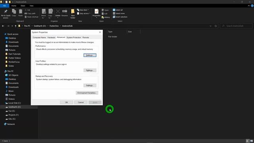Click Paste shortcut in ribbon

pyautogui.click(x=31, y=17)
